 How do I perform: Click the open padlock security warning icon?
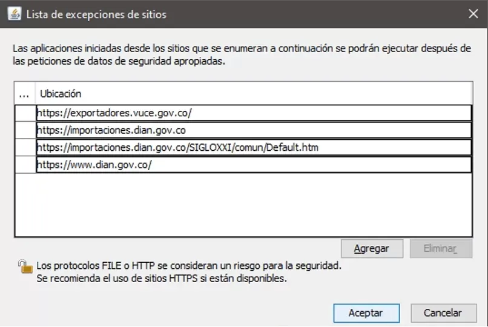click(25, 266)
